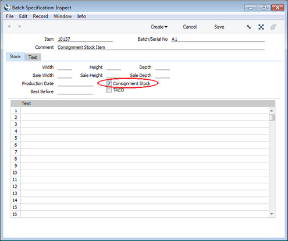This screenshot has width=288, height=241.
Task: Click scrollbar down arrow in Text grid
Action: click(x=272, y=214)
